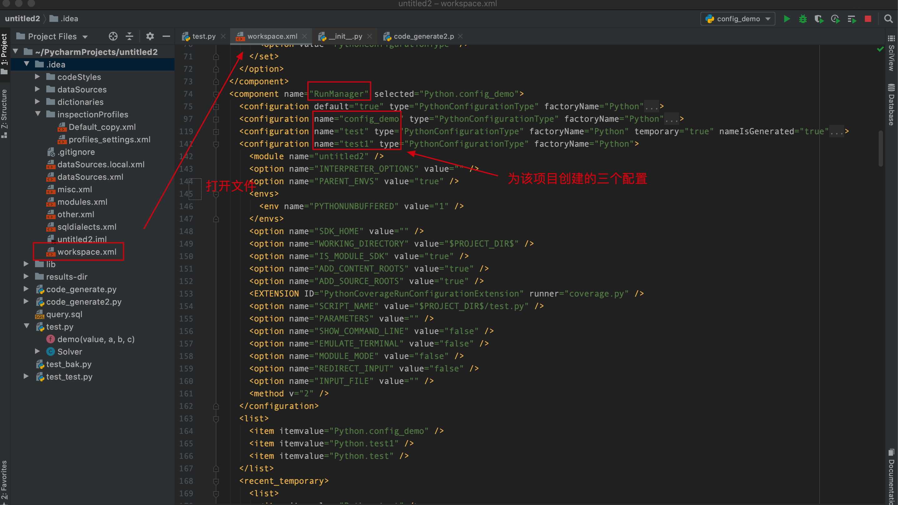Select Default_copy.xml in the tree

102,127
